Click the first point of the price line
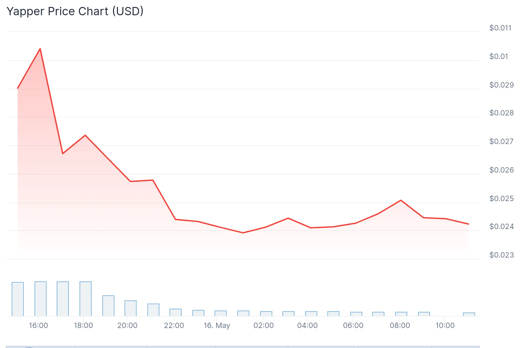The height and width of the screenshot is (348, 521). 18,88
